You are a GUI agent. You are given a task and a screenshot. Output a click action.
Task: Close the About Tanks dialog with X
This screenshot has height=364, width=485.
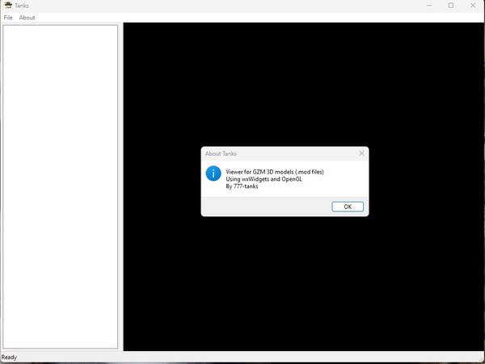pyautogui.click(x=361, y=153)
